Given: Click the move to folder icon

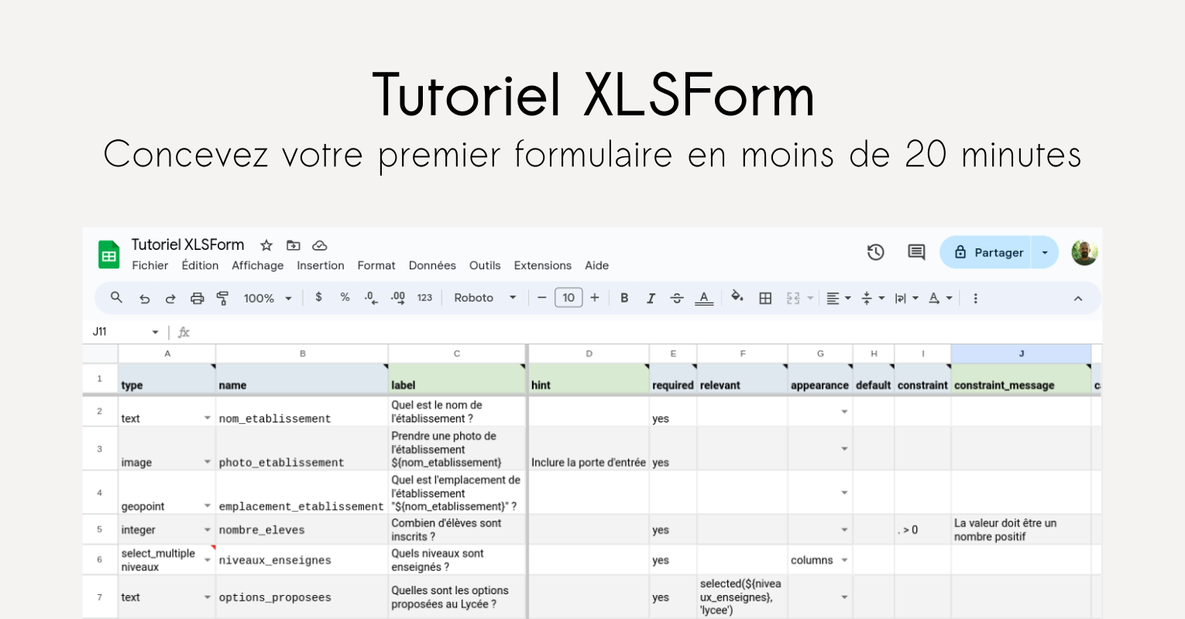Looking at the screenshot, I should point(293,245).
